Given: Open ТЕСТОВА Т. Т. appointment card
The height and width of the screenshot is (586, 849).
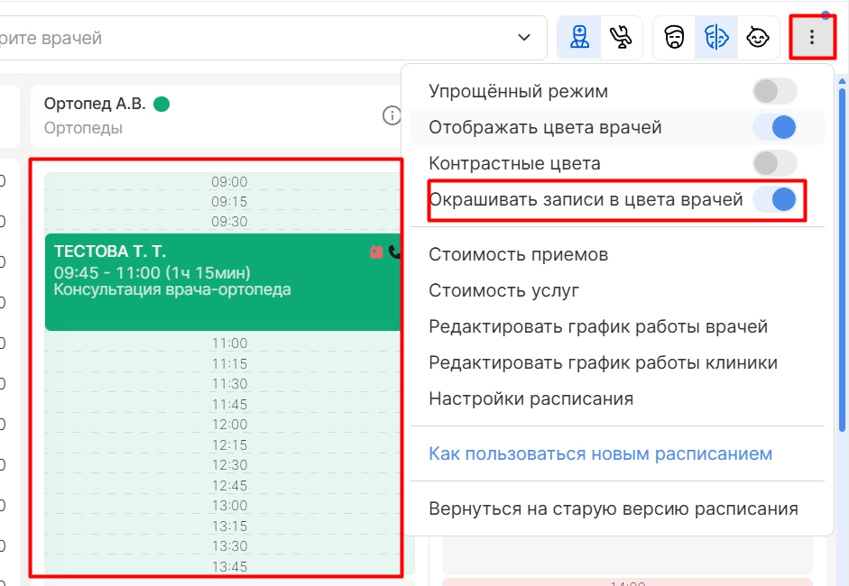Looking at the screenshot, I should click(x=223, y=282).
